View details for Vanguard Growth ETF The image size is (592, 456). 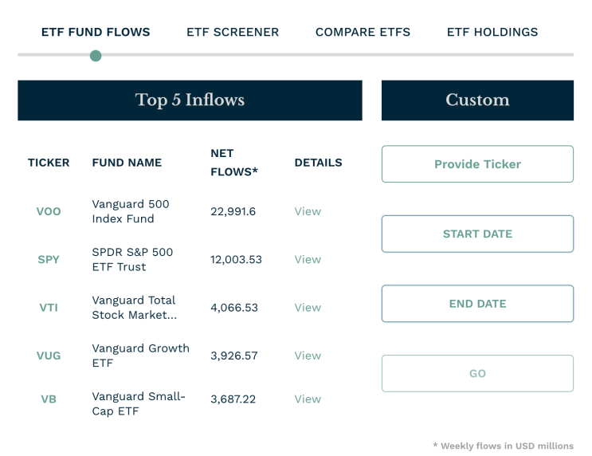pyautogui.click(x=308, y=356)
